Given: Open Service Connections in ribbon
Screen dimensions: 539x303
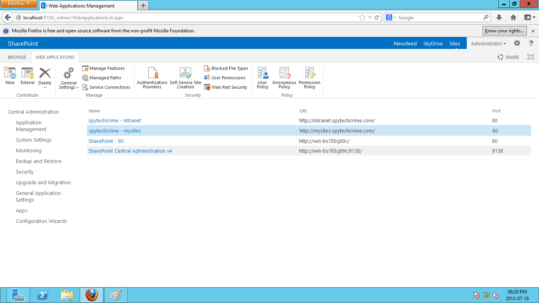Looking at the screenshot, I should tap(106, 87).
